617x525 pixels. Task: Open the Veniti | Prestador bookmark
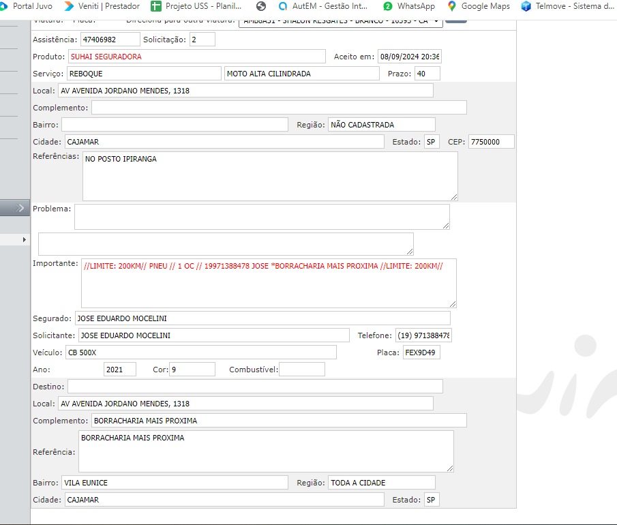[102, 6]
